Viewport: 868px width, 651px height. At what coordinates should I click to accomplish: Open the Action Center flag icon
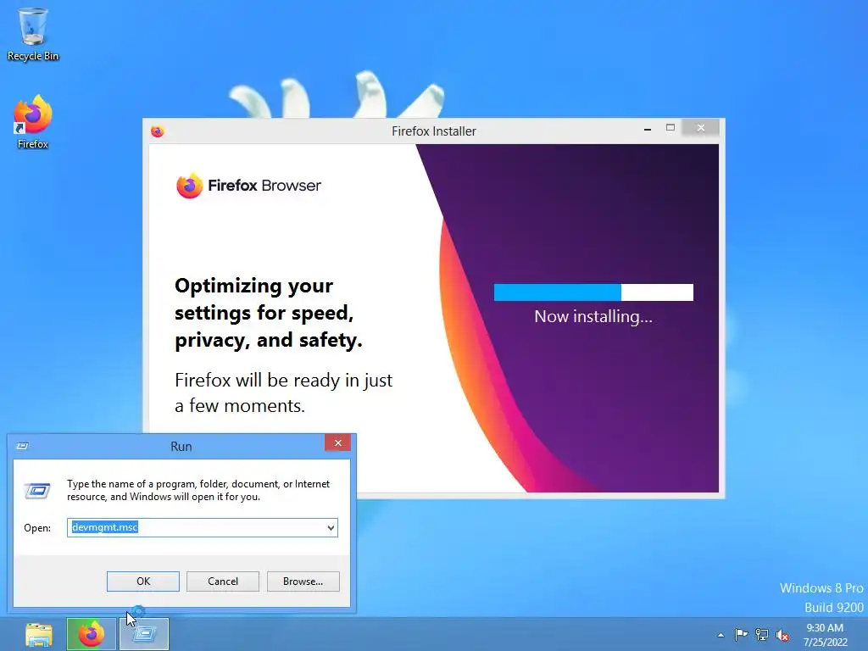tap(741, 634)
